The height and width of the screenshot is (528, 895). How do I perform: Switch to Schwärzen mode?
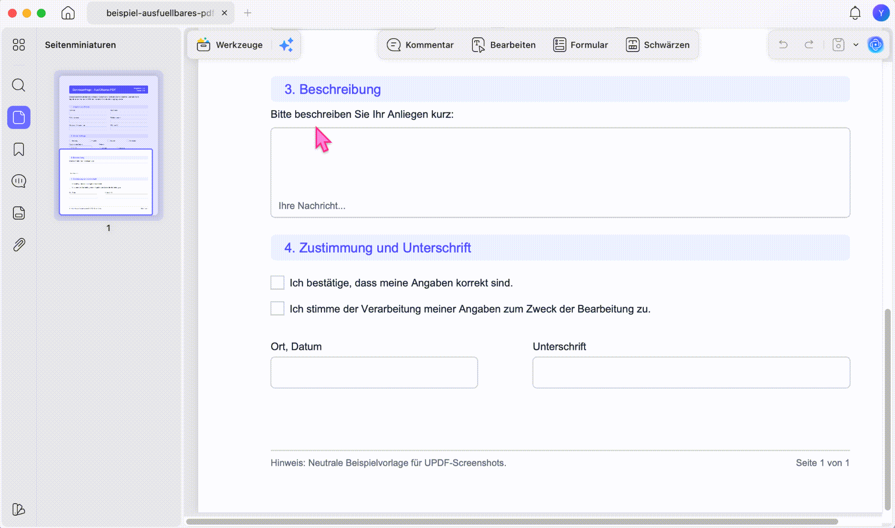coord(658,45)
